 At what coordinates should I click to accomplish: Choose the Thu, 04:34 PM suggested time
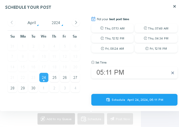point(156,38)
